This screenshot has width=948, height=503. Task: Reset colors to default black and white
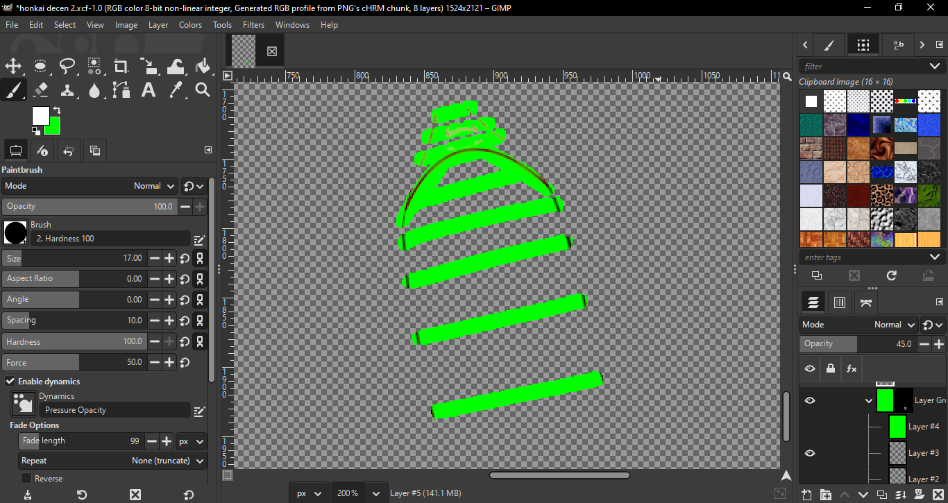[35, 130]
